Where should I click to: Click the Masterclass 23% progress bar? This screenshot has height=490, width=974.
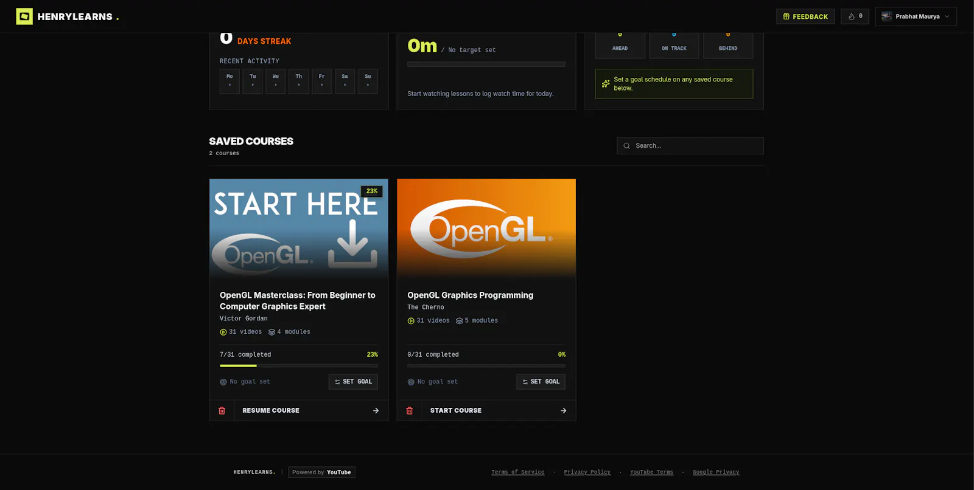pos(299,366)
